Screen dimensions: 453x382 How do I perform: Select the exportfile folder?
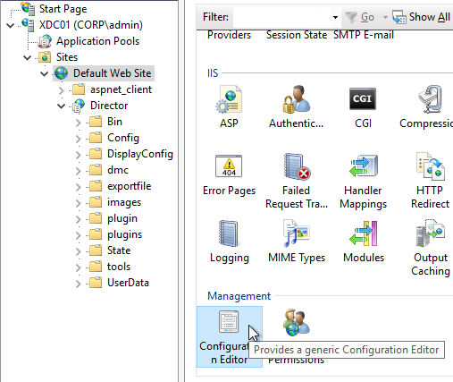pos(130,186)
